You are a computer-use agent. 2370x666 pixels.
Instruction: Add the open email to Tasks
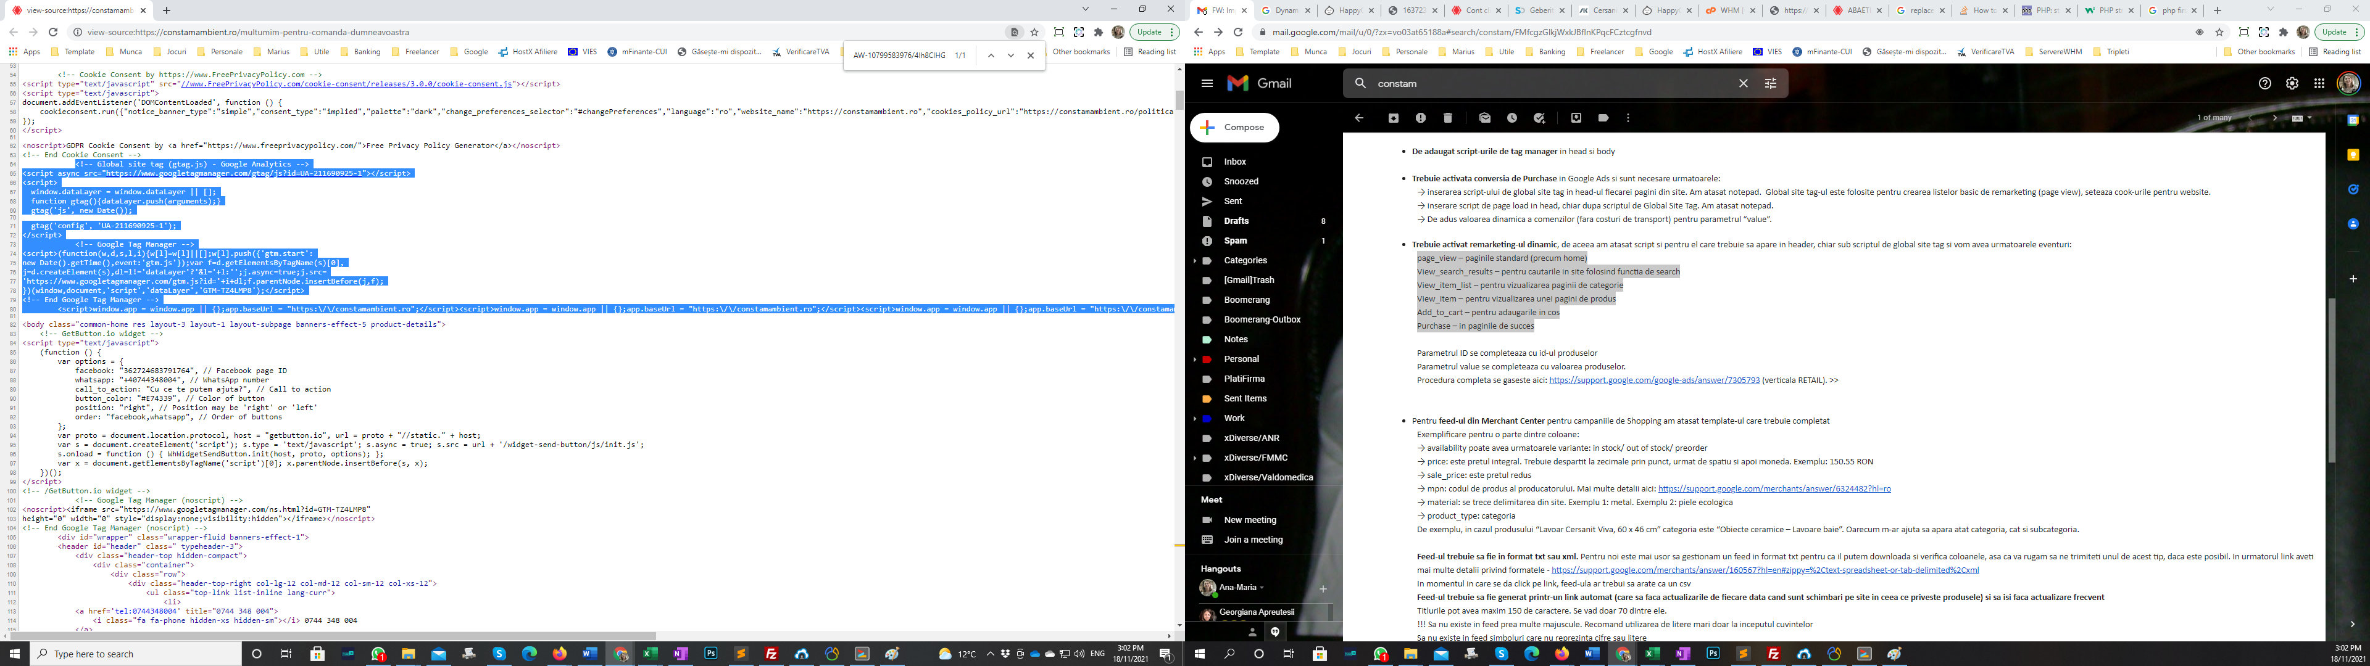[1539, 118]
